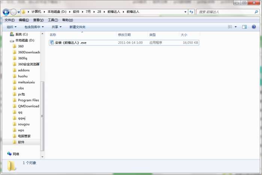Select 网络 in navigation pane

click(16, 154)
